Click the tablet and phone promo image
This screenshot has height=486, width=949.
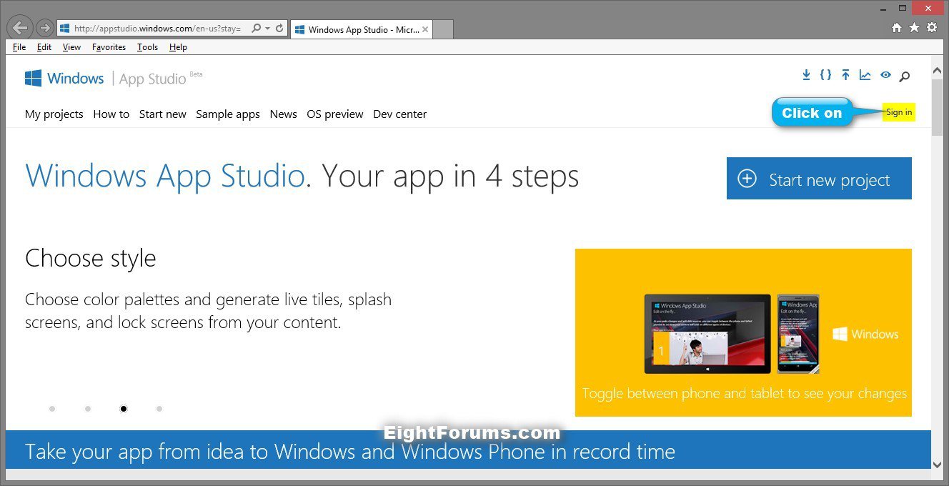click(x=743, y=332)
